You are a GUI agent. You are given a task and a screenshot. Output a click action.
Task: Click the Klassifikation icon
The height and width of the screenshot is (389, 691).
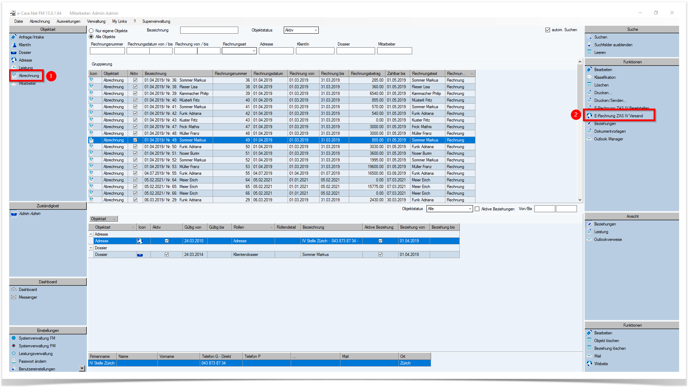[589, 77]
